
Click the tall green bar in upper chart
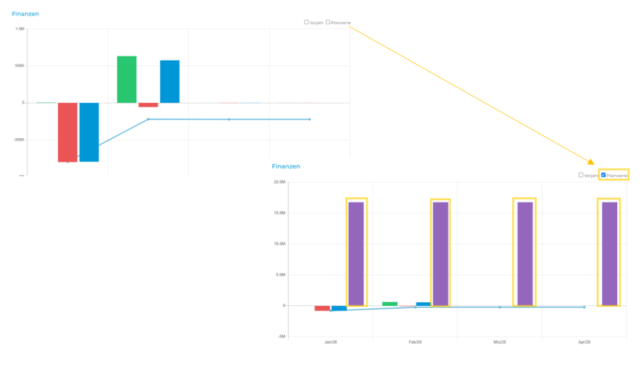127,79
